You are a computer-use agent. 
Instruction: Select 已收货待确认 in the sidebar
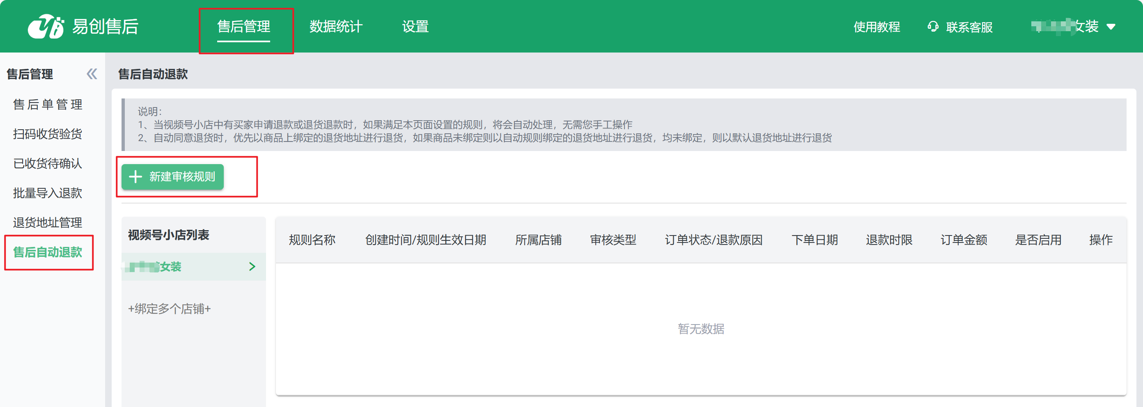coord(48,164)
